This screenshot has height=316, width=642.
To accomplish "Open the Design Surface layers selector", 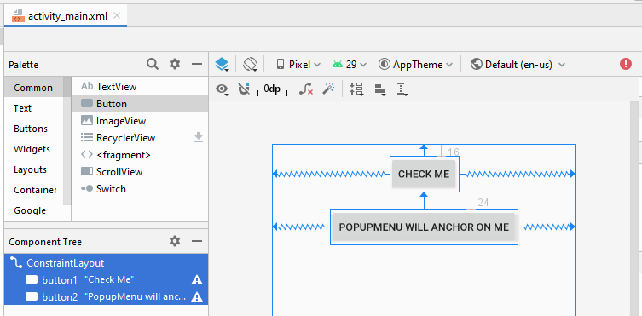I will click(222, 65).
